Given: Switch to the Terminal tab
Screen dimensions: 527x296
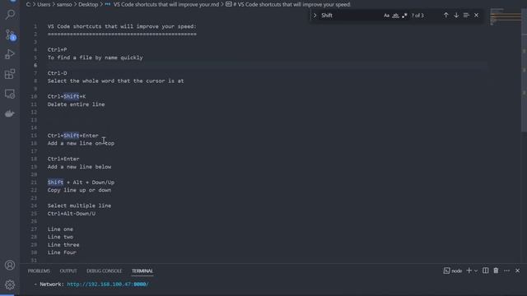Looking at the screenshot, I should pos(142,271).
